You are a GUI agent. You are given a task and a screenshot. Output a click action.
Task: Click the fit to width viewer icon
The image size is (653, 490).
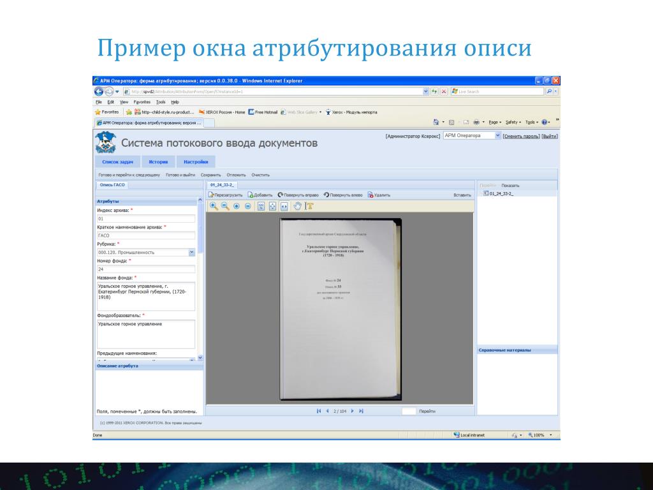coord(284,206)
